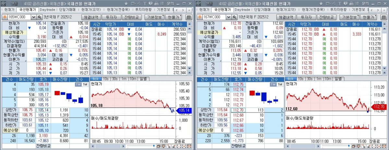389x150 pixels.
Task: Expand the 167WC000 symbol code dropdown
Action: 228,17
